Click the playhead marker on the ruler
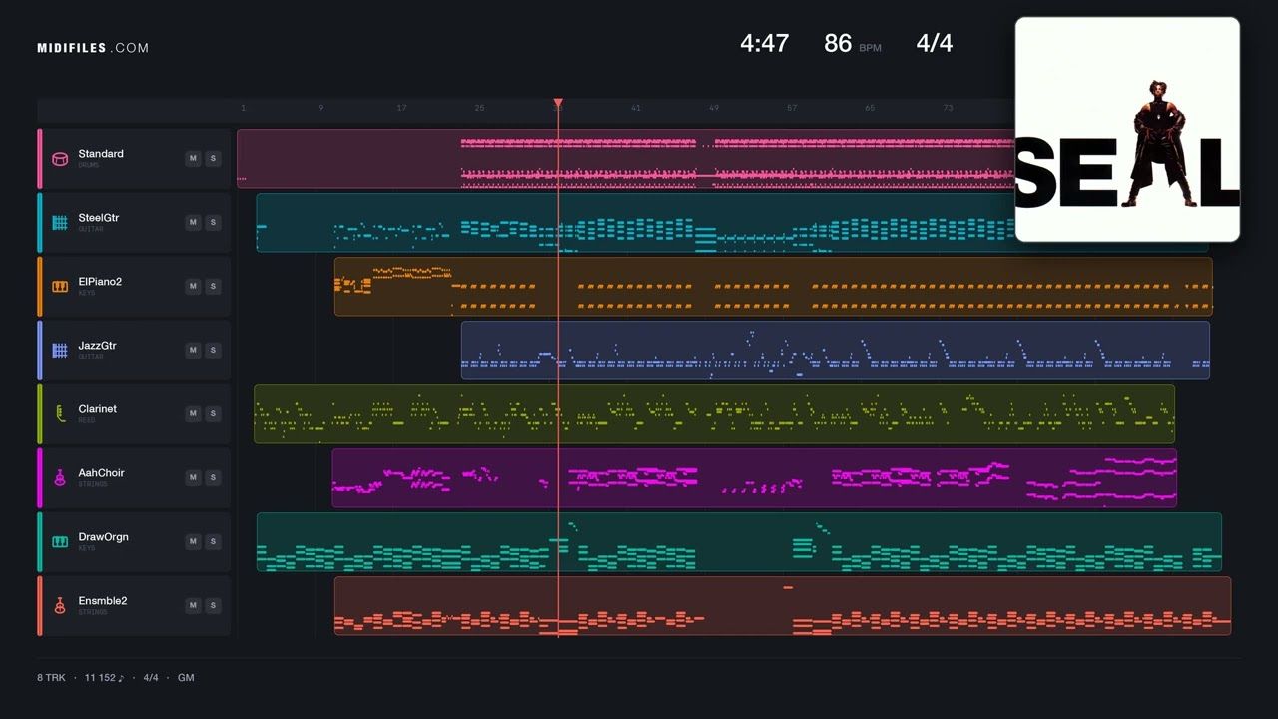The width and height of the screenshot is (1278, 719). pyautogui.click(x=558, y=103)
